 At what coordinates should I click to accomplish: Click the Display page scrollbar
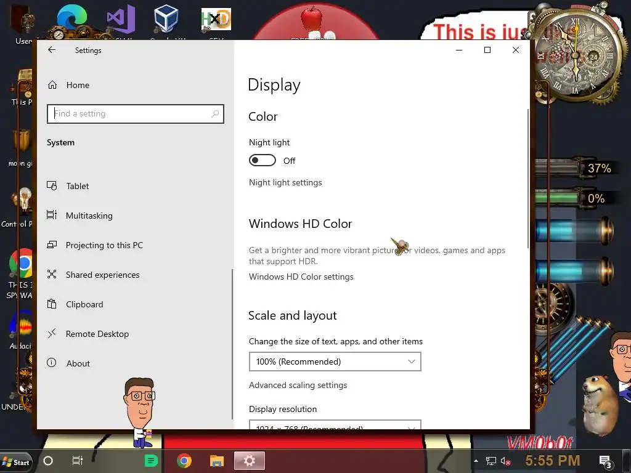pos(528,179)
